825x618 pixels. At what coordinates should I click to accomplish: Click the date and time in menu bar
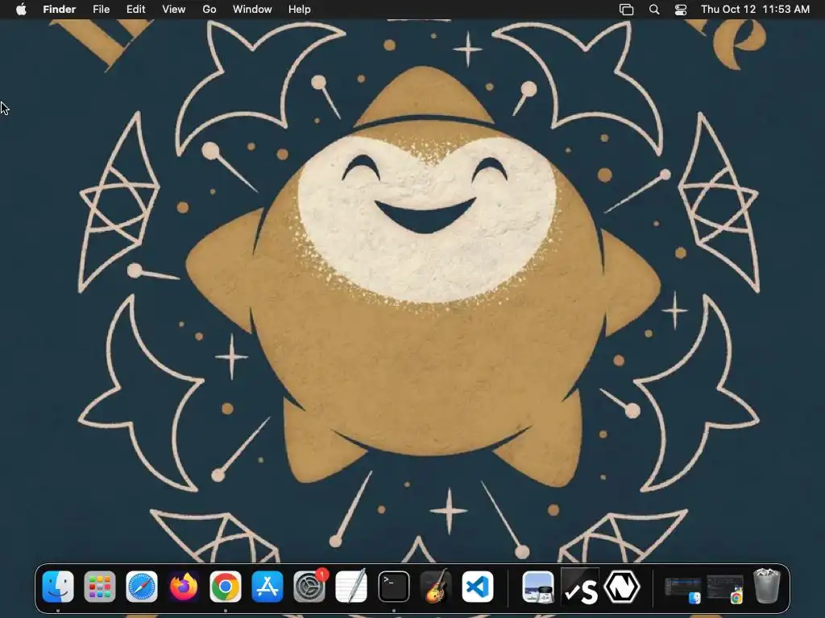(x=755, y=10)
